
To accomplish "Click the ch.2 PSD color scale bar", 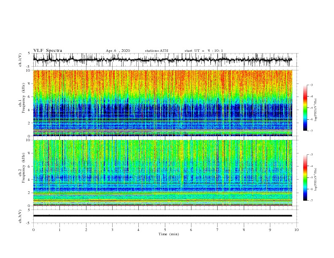I will click(x=305, y=177).
